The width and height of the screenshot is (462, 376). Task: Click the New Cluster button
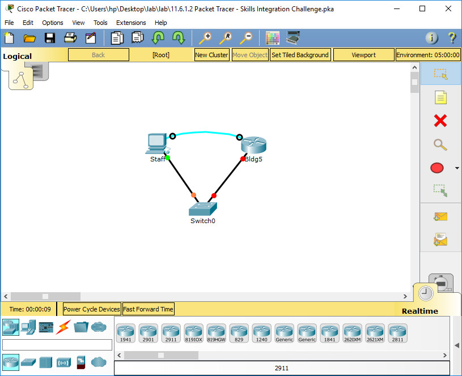click(x=212, y=55)
